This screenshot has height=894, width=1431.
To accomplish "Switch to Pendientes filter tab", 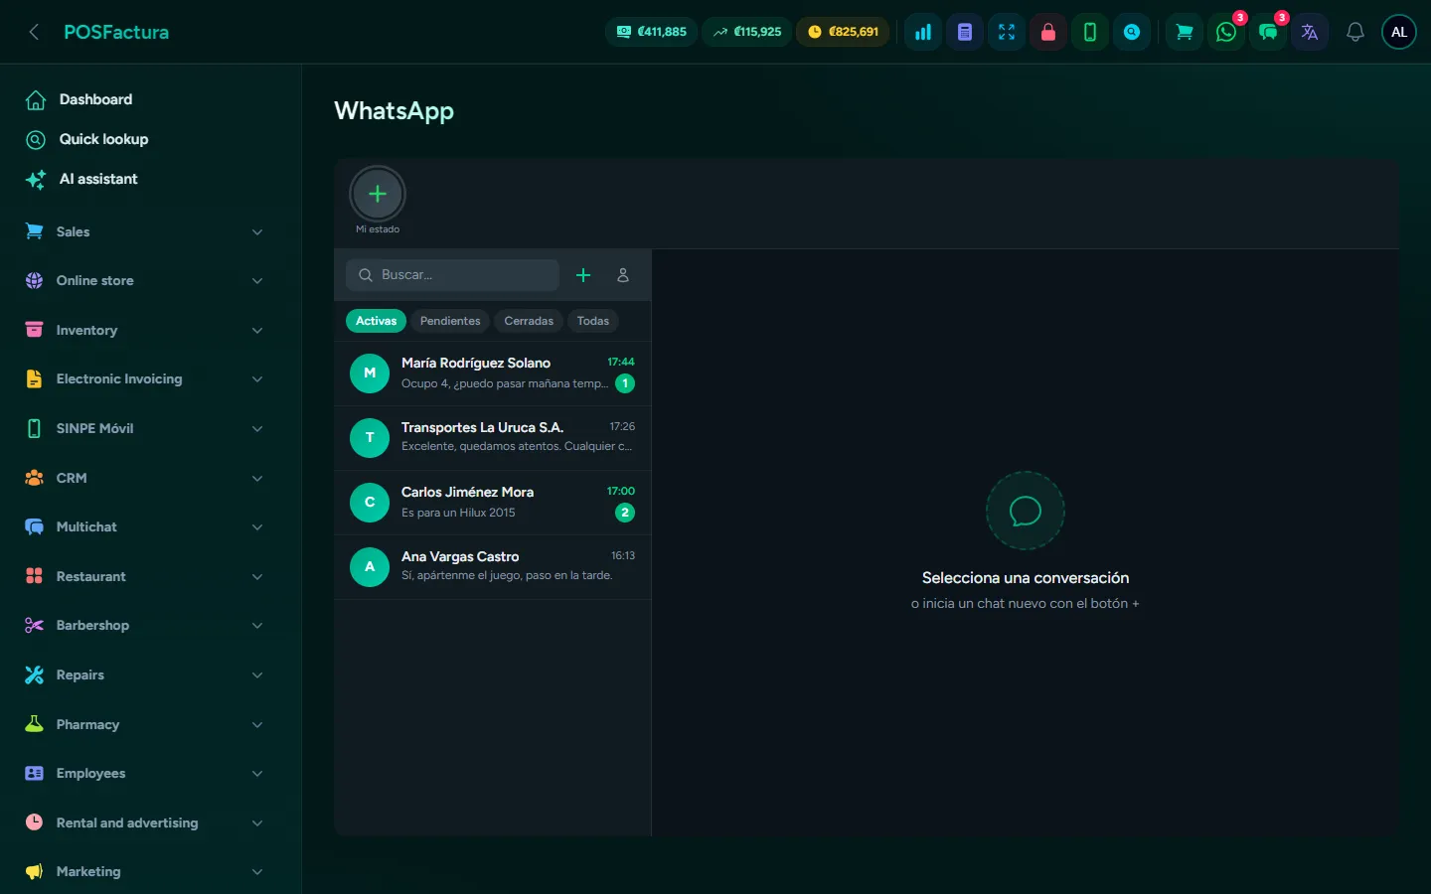I will [x=450, y=321].
